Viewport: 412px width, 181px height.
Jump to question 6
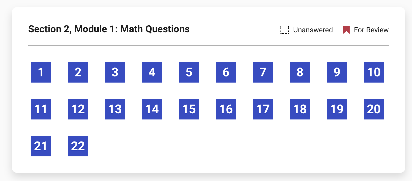pyautogui.click(x=226, y=72)
